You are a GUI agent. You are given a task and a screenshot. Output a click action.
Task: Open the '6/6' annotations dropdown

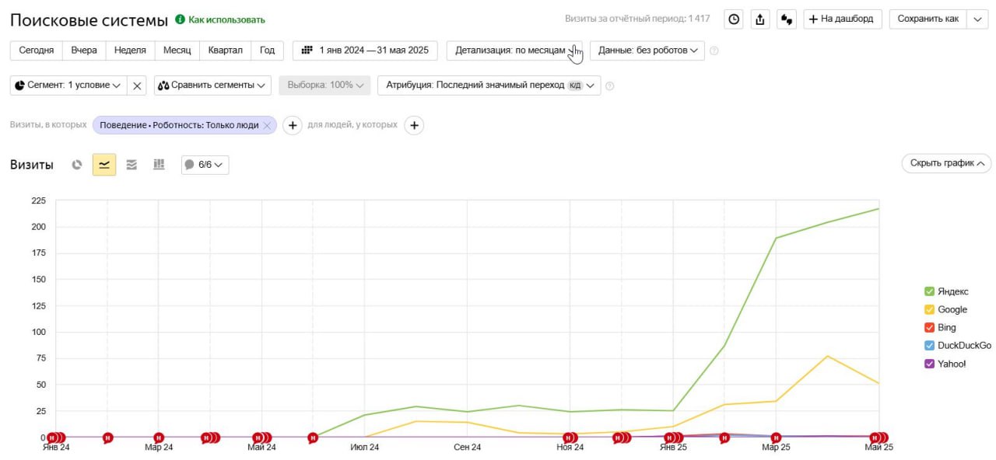205,164
